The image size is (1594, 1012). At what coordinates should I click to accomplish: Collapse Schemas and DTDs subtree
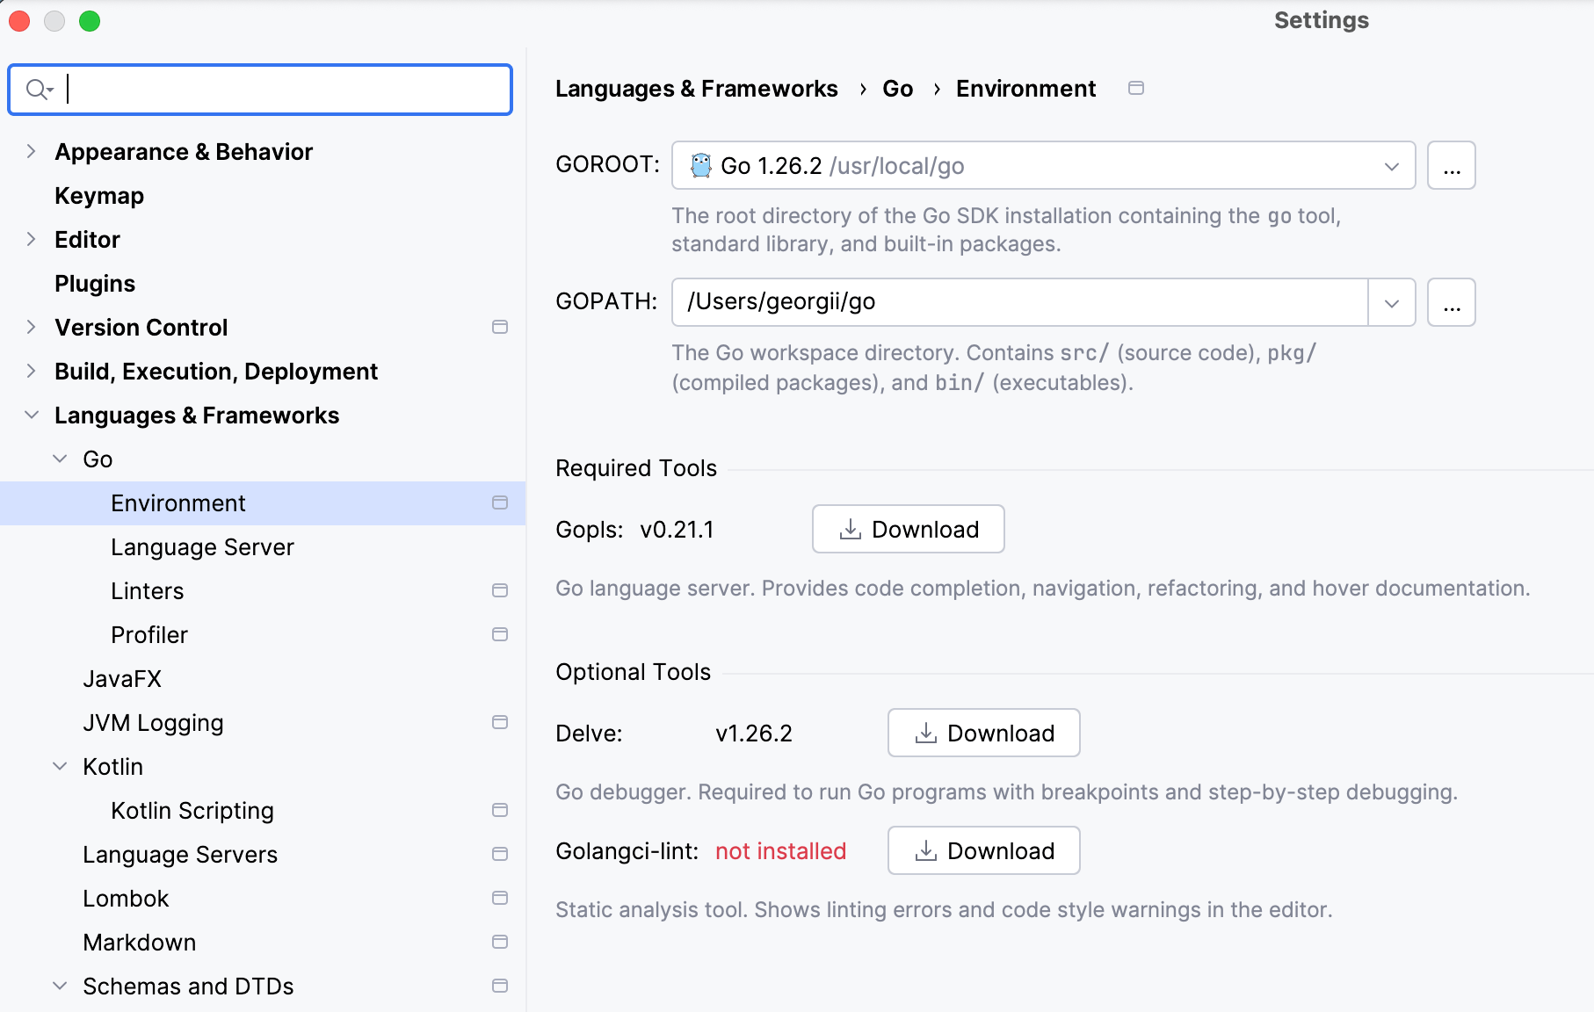(x=60, y=986)
